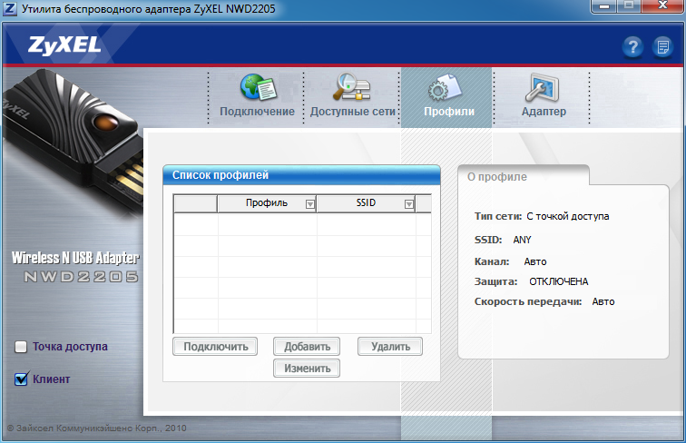Toggle the Клиент checkbox
The height and width of the screenshot is (443, 686).
pos(21,379)
